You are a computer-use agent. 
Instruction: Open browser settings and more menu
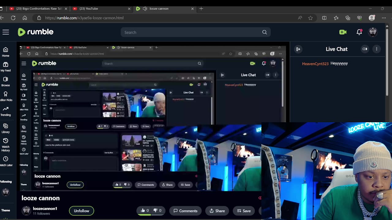pyautogui.click(x=384, y=18)
